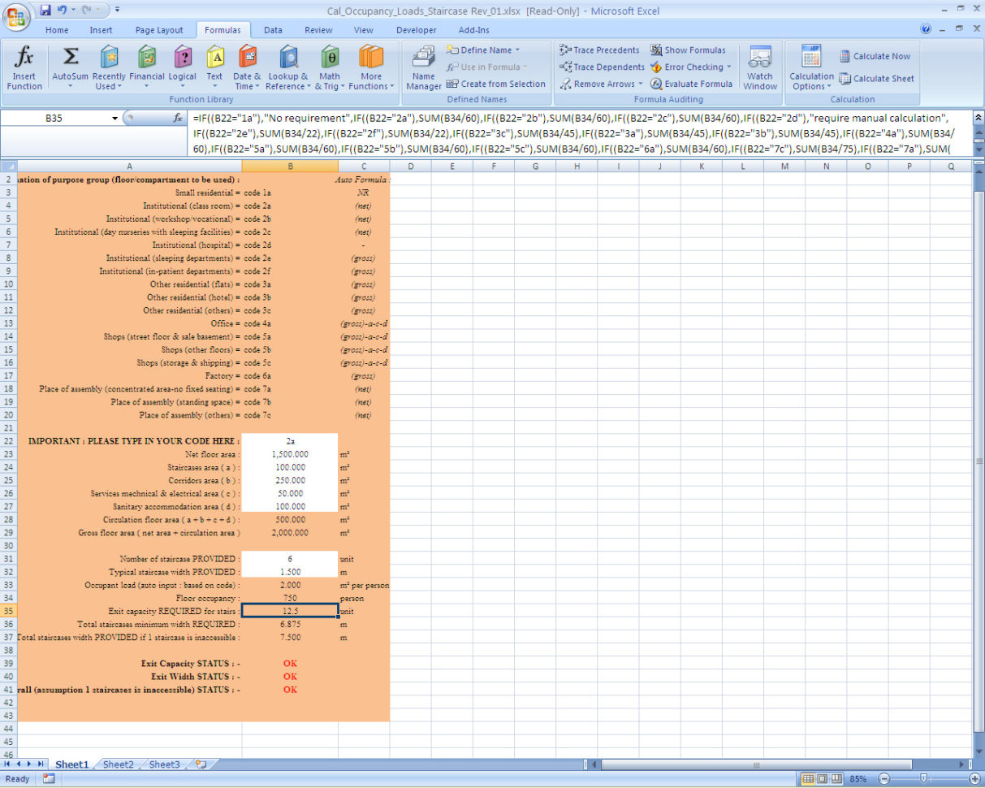
Task: Open the Evaluate Formula tool
Action: point(692,84)
